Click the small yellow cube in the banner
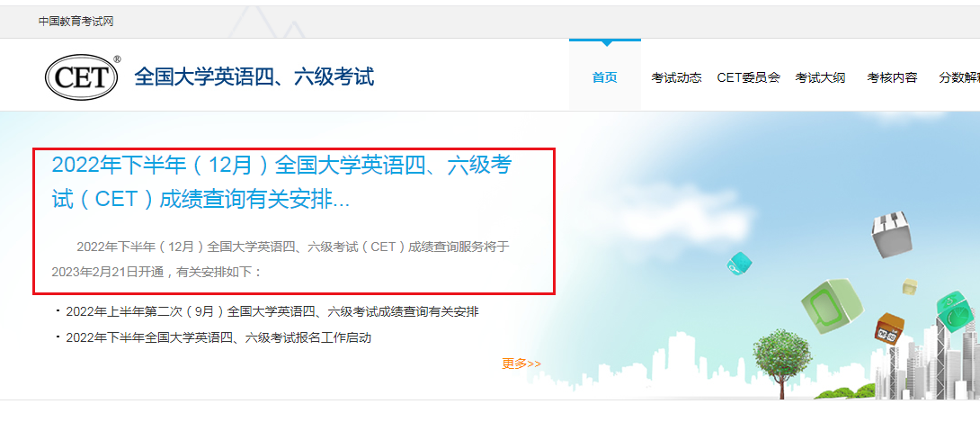Screen dimensions: 980x422 coord(909,287)
